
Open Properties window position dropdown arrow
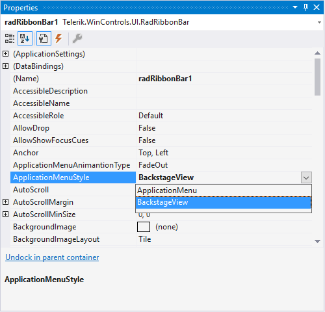(x=295, y=7)
